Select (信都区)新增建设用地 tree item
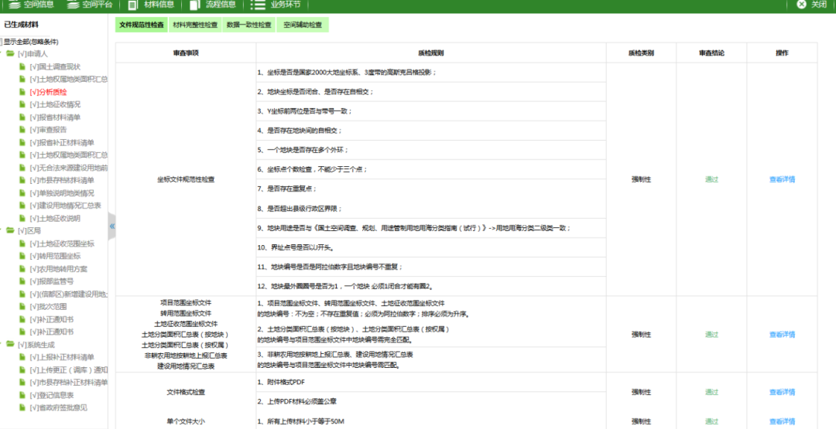This screenshot has height=429, width=836. click(x=69, y=294)
